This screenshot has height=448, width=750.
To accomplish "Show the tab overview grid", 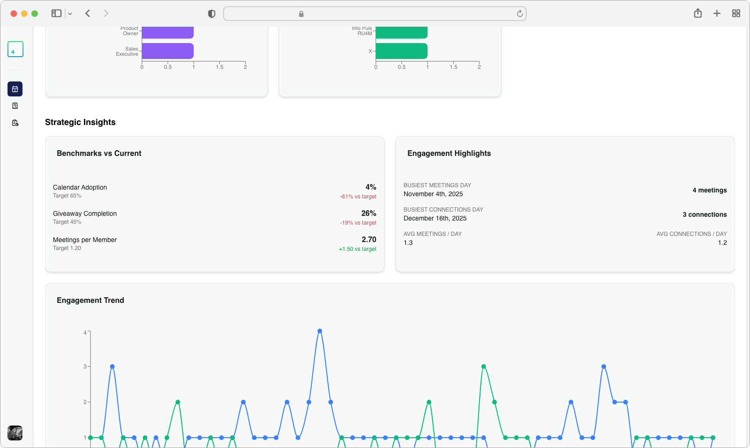I will (x=736, y=14).
